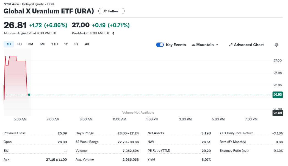Click the 26.93 price label on chart
Viewport: 288px width, 166px height.
(278, 95)
